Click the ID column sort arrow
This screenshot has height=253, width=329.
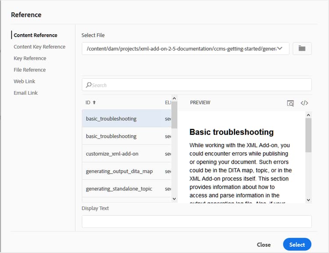[94, 102]
